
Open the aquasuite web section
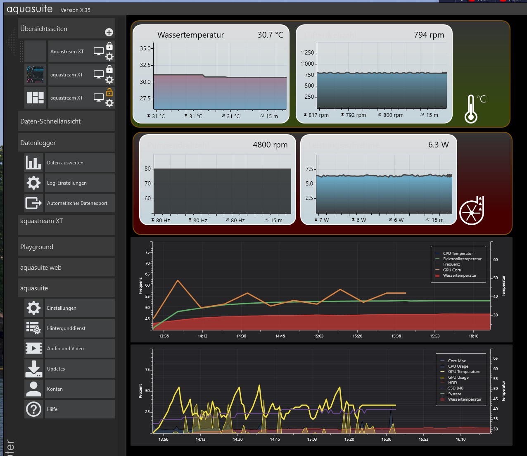66,268
